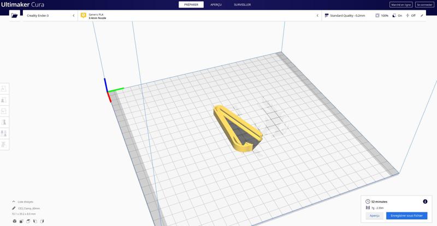Click the Generic PLA material icon
This screenshot has height=226, width=437.
coord(84,16)
